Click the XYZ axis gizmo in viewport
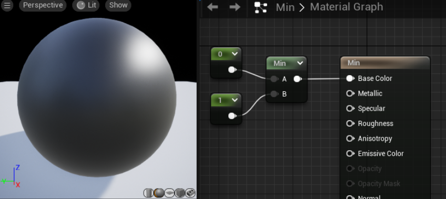The width and height of the screenshot is (446, 199). tap(11, 176)
